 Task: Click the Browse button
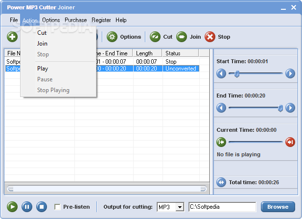coord(278,207)
